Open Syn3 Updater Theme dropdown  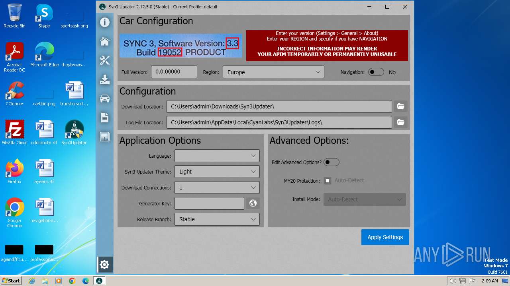(x=217, y=172)
